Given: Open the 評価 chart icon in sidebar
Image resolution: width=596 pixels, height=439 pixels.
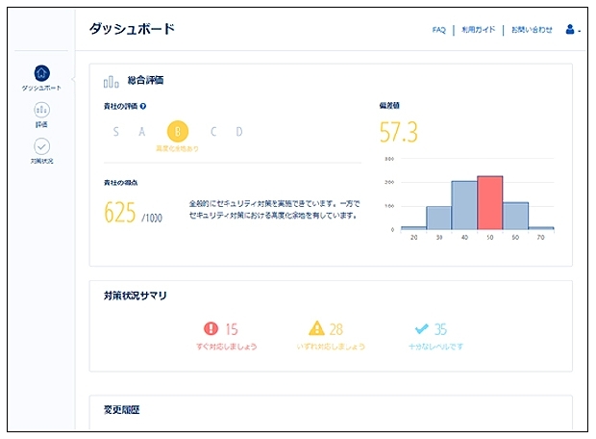Looking at the screenshot, I should (x=41, y=110).
